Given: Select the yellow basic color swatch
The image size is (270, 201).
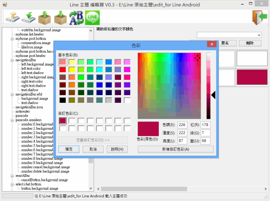Looking at the screenshot, I should point(72,70).
